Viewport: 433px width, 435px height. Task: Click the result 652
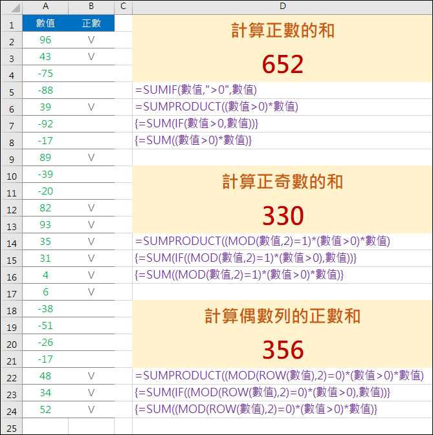coord(282,65)
